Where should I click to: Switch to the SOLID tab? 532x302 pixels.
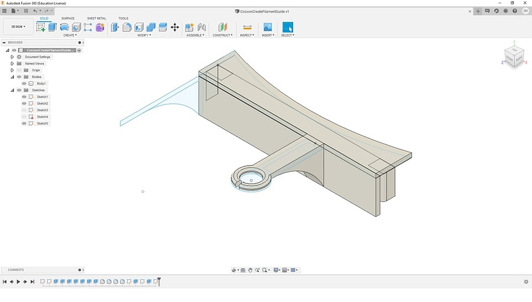click(44, 19)
